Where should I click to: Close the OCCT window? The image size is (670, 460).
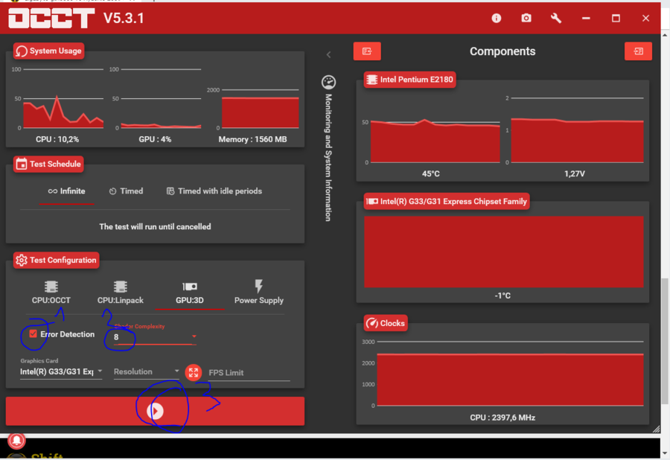[645, 19]
